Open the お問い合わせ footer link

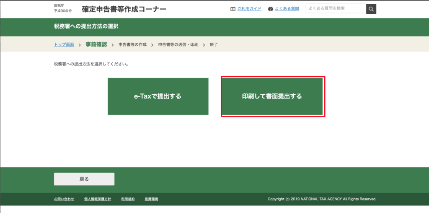[x=64, y=199]
